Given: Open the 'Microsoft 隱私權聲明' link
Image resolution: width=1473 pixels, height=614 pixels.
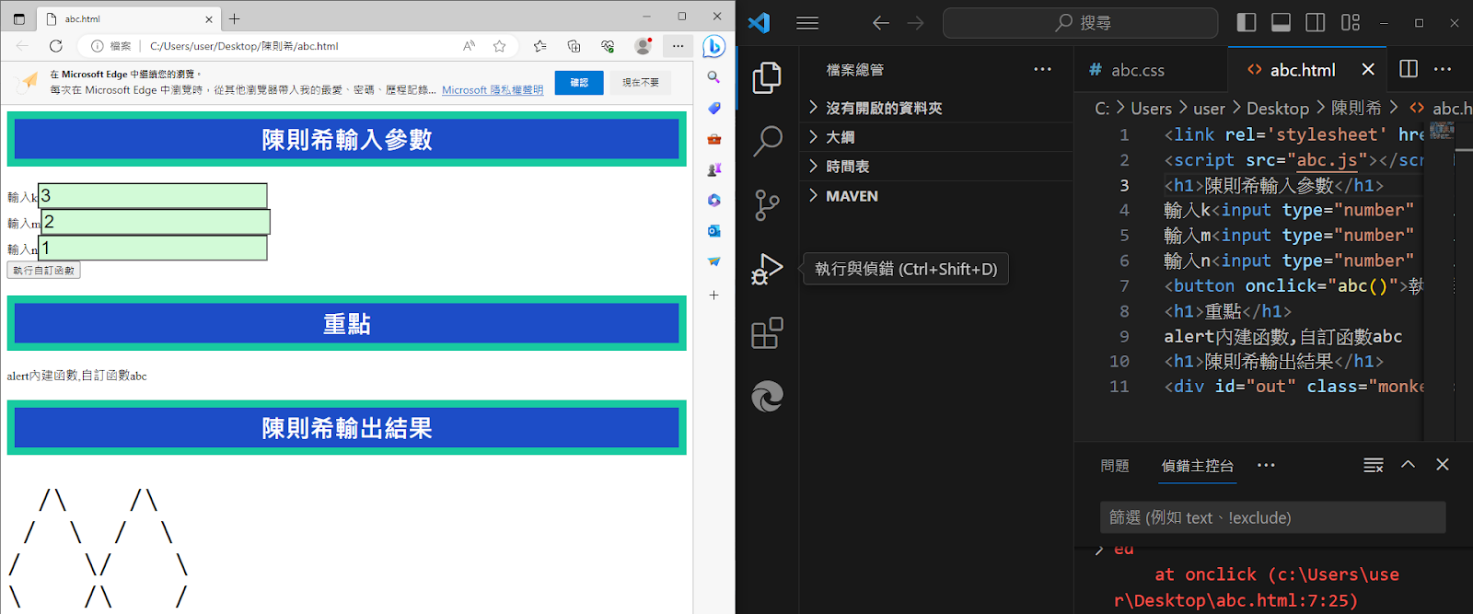Looking at the screenshot, I should 493,90.
